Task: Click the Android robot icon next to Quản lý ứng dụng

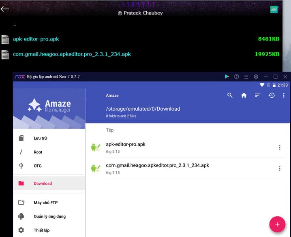Action: click(x=21, y=216)
